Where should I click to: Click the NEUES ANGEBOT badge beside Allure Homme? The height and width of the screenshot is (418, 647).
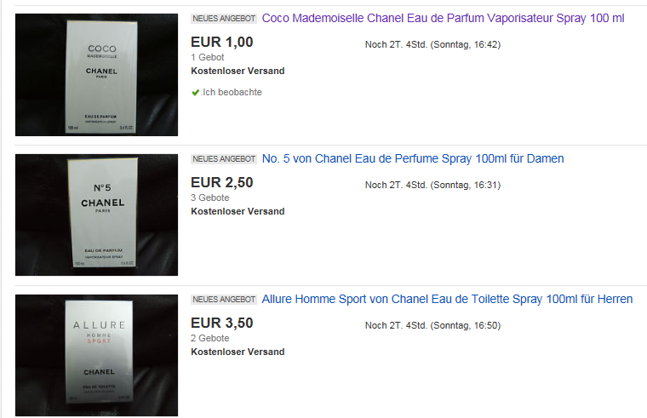[x=224, y=299]
